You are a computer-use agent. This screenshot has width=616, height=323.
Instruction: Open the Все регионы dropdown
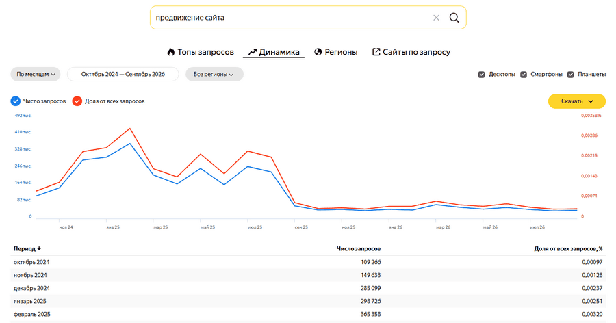click(214, 74)
